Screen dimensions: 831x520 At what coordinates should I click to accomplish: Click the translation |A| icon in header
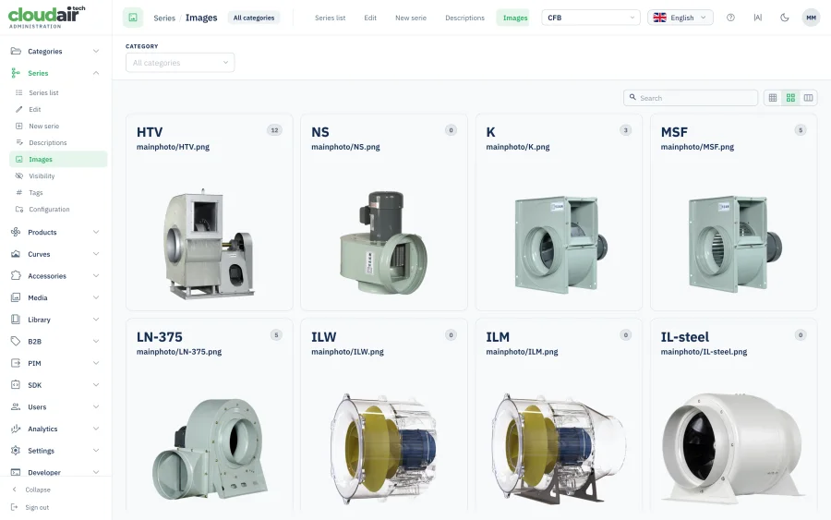pyautogui.click(x=757, y=18)
